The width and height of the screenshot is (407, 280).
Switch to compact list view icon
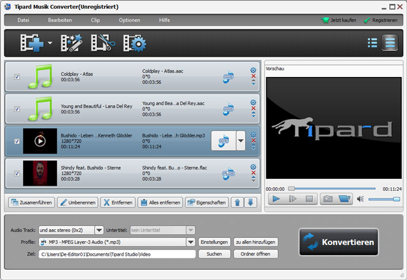click(x=372, y=43)
